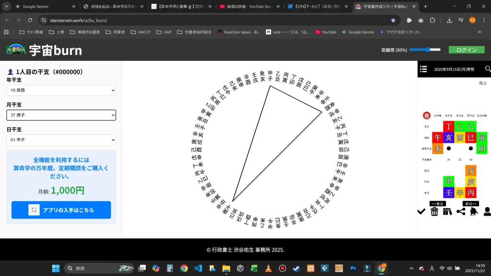This screenshot has height=276, width=491.
Task: Open the hamburger list menu in the right panel
Action: pyautogui.click(x=423, y=69)
